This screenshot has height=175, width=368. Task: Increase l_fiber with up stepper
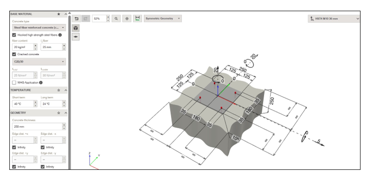pyautogui.click(x=64, y=45)
